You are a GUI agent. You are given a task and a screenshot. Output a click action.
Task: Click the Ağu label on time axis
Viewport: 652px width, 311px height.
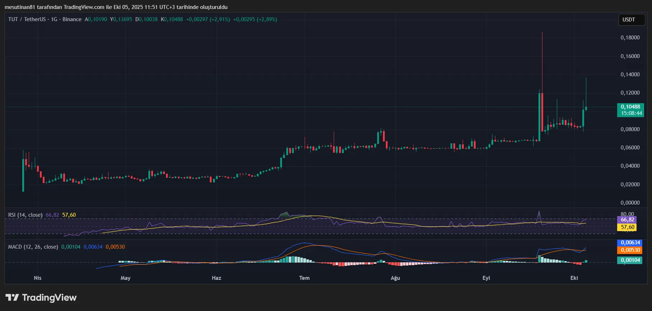395,278
